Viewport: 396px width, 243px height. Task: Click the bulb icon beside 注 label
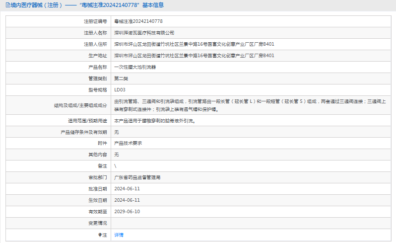pos(100,235)
